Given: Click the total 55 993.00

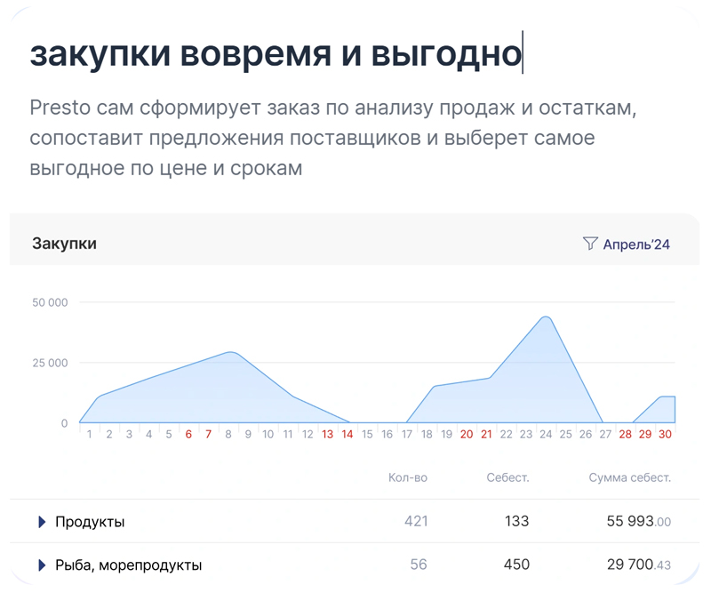Looking at the screenshot, I should coord(639,521).
